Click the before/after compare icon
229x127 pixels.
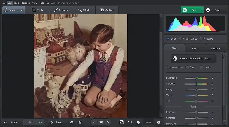point(80,122)
